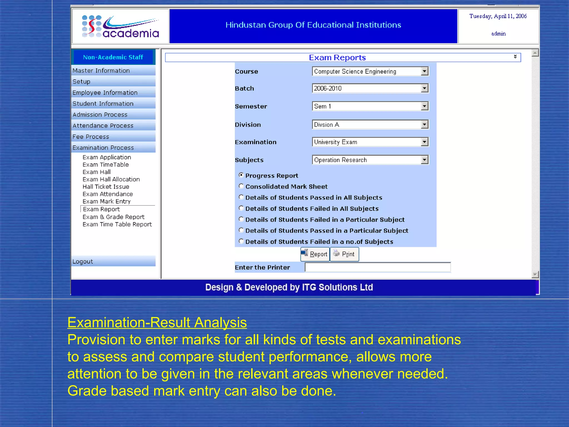Collapse the Exam Reports panel chevron
The height and width of the screenshot is (427, 569).
(515, 57)
